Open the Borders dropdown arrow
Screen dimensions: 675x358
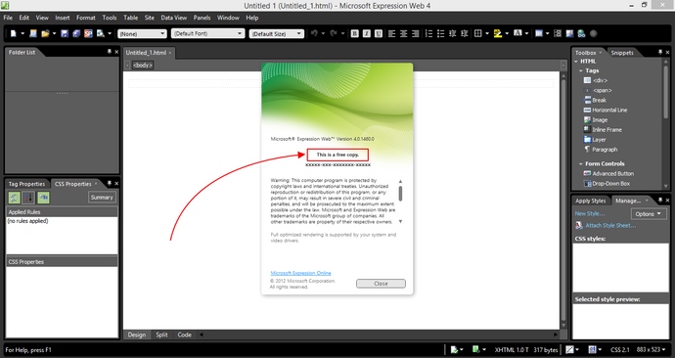[x=487, y=33]
